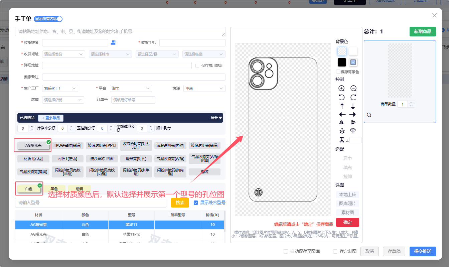The height and width of the screenshot is (267, 449).
Task: Click the yellow 搜索 button
Action: (180, 203)
